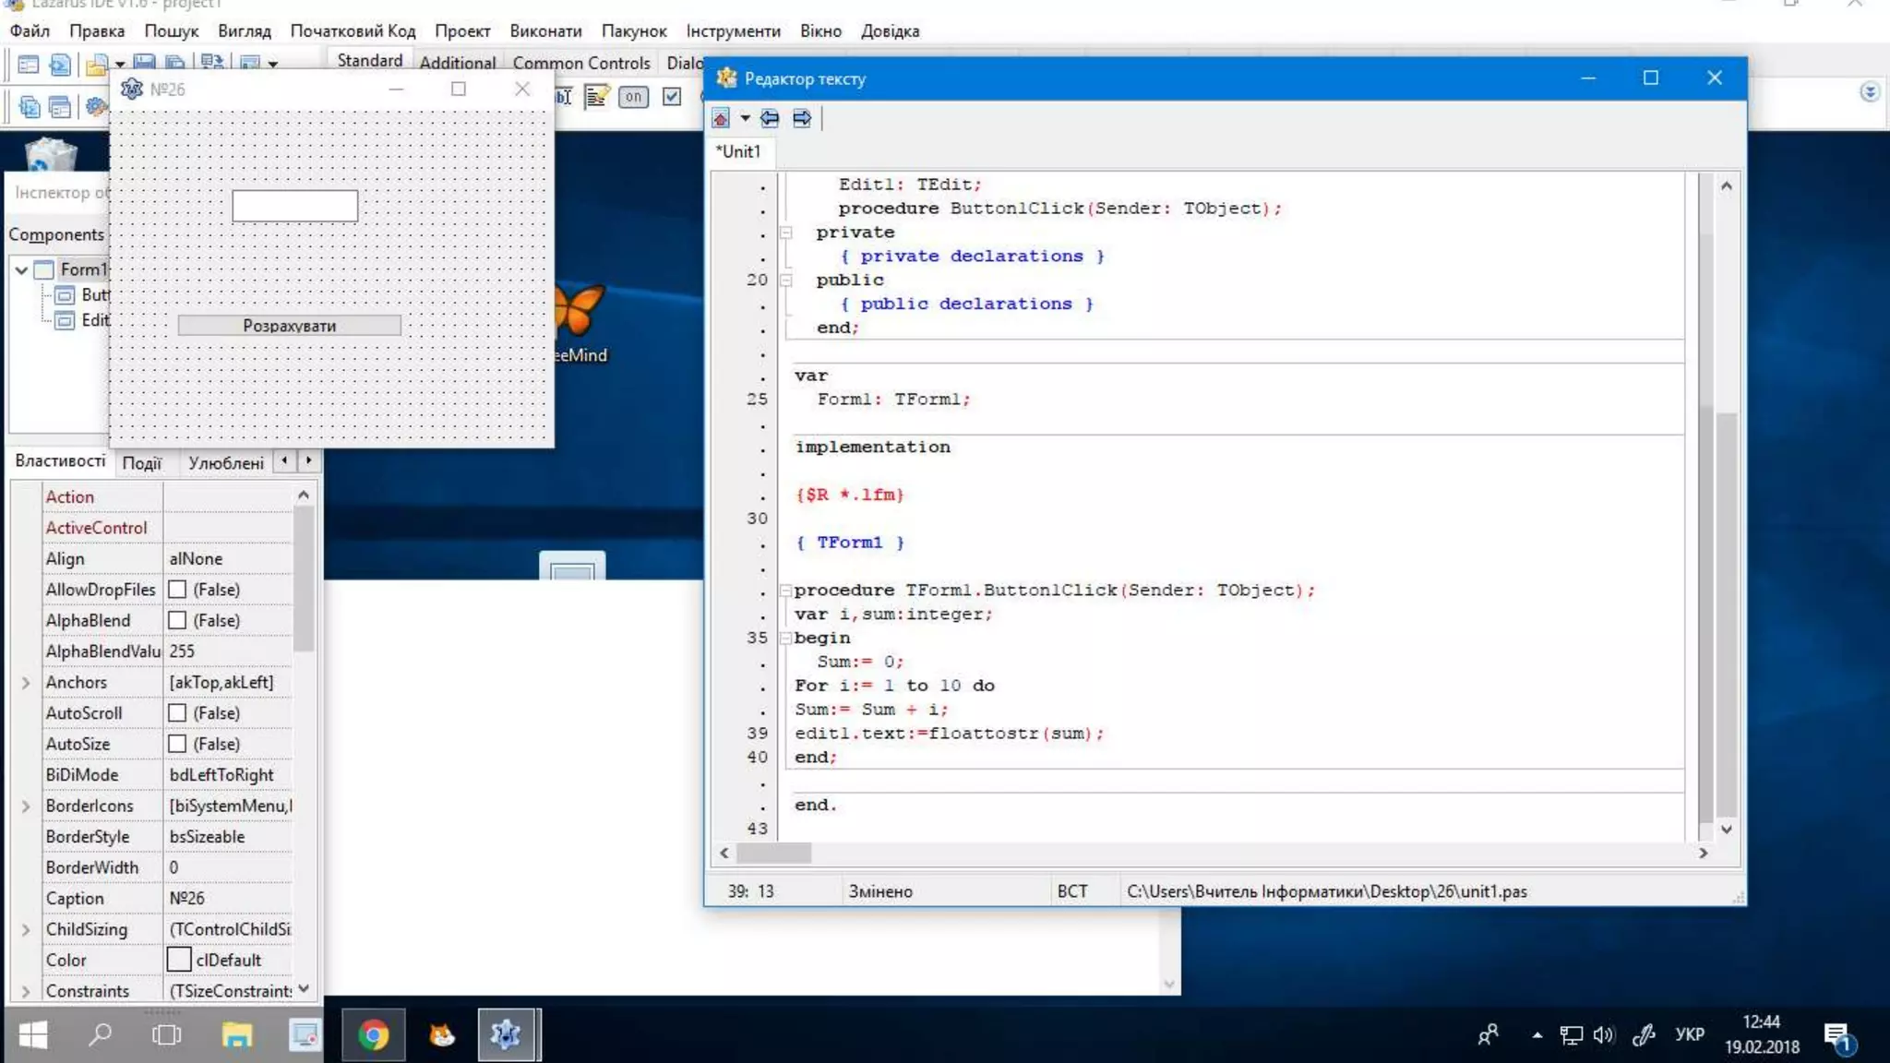Switch to the Події tab
Image resolution: width=1890 pixels, height=1063 pixels.
pos(141,463)
